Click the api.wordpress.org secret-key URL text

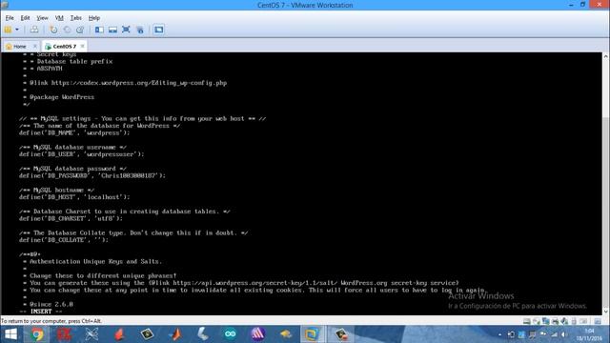click(255, 283)
